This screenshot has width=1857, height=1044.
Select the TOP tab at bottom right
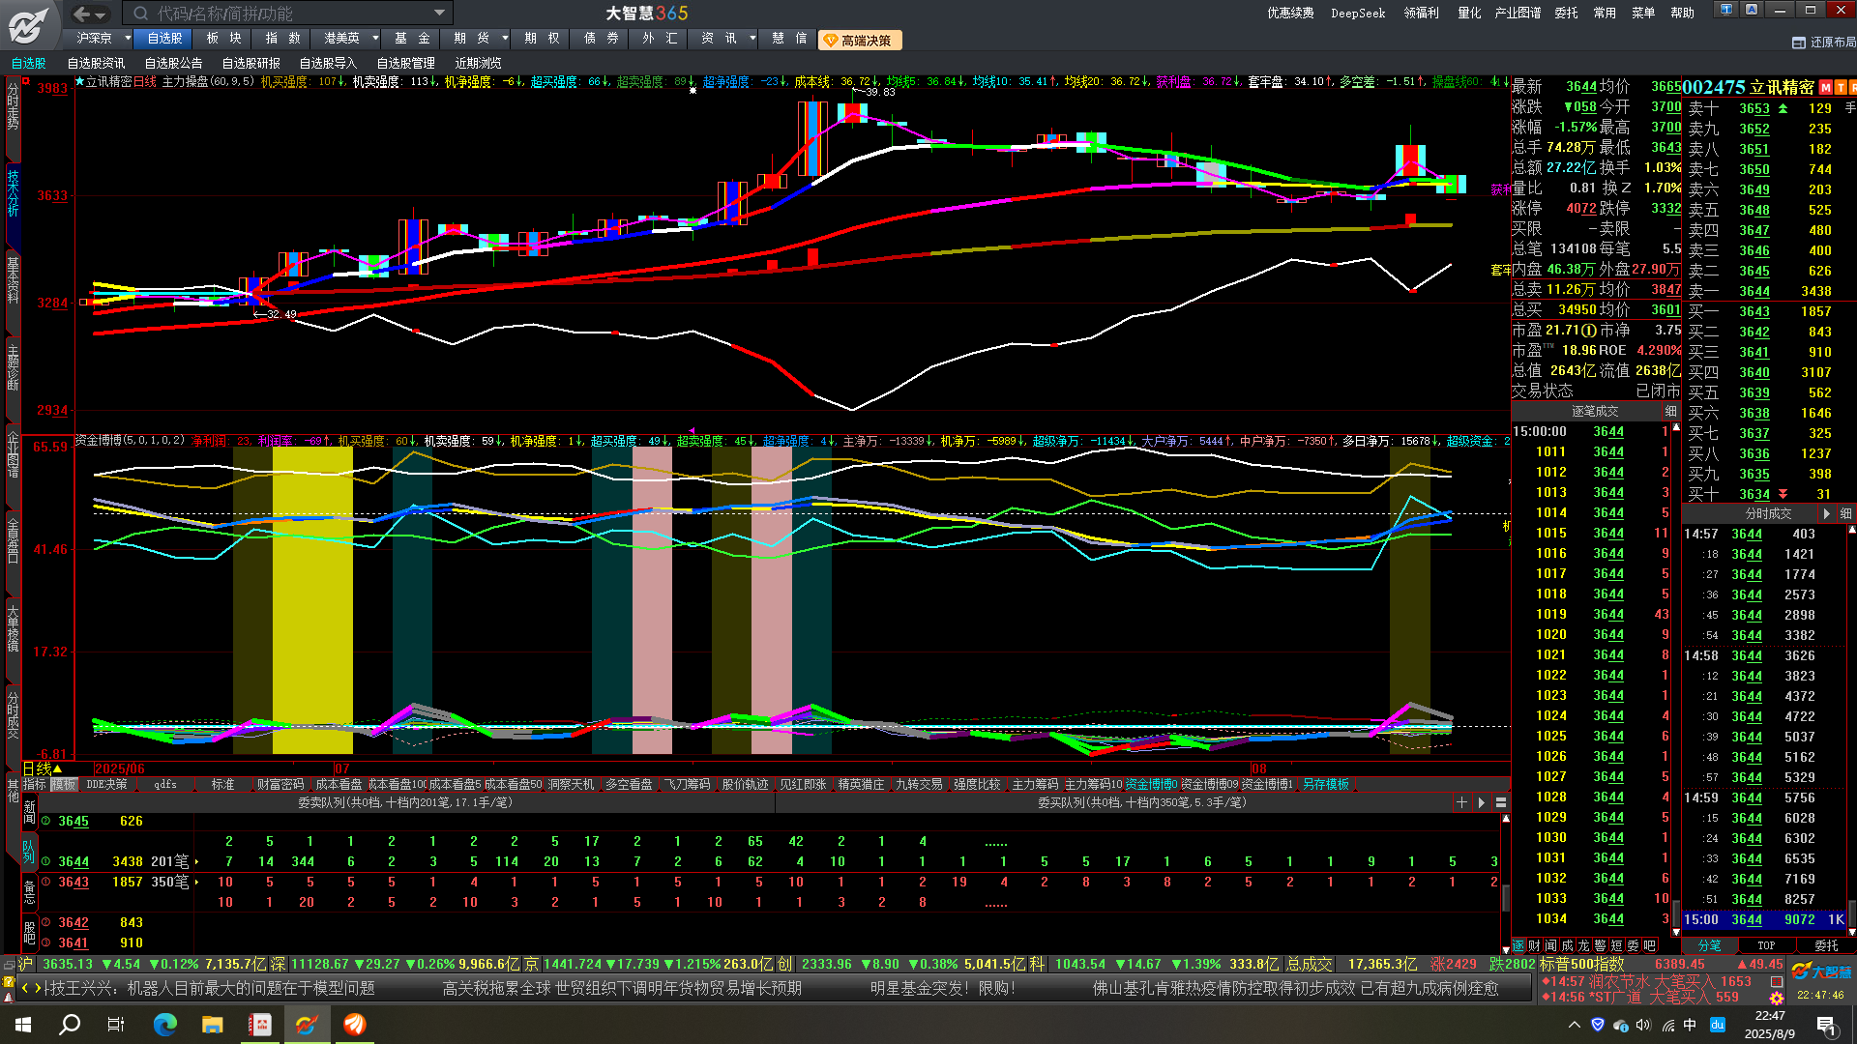[1766, 945]
